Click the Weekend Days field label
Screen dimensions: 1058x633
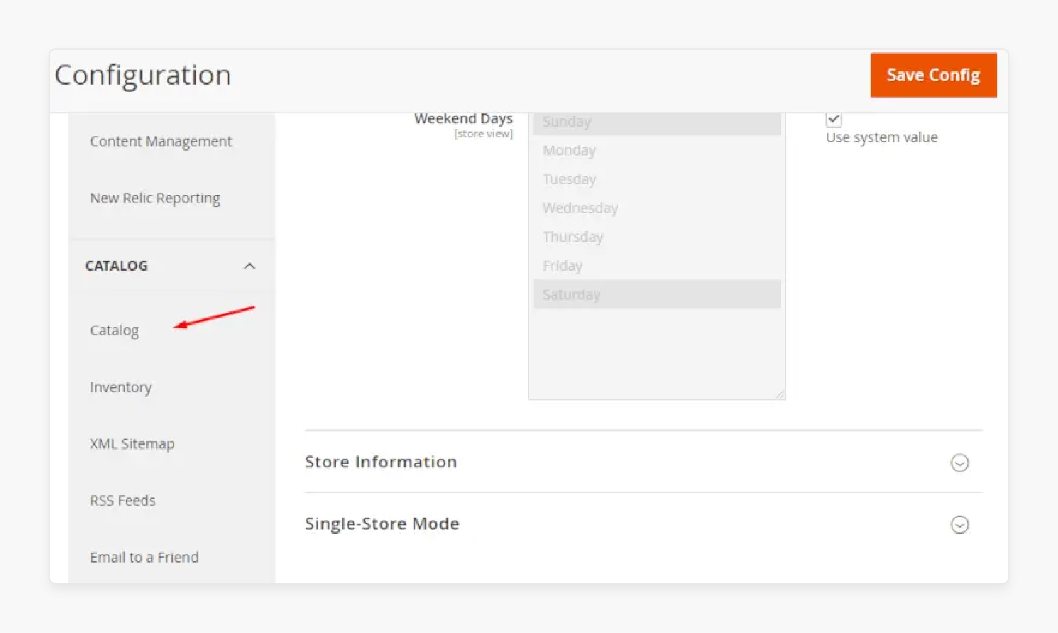[463, 119]
